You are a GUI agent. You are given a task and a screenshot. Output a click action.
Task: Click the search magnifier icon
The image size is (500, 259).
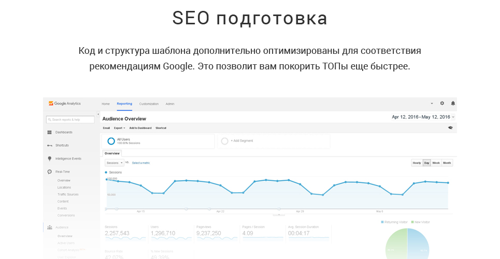[49, 120]
